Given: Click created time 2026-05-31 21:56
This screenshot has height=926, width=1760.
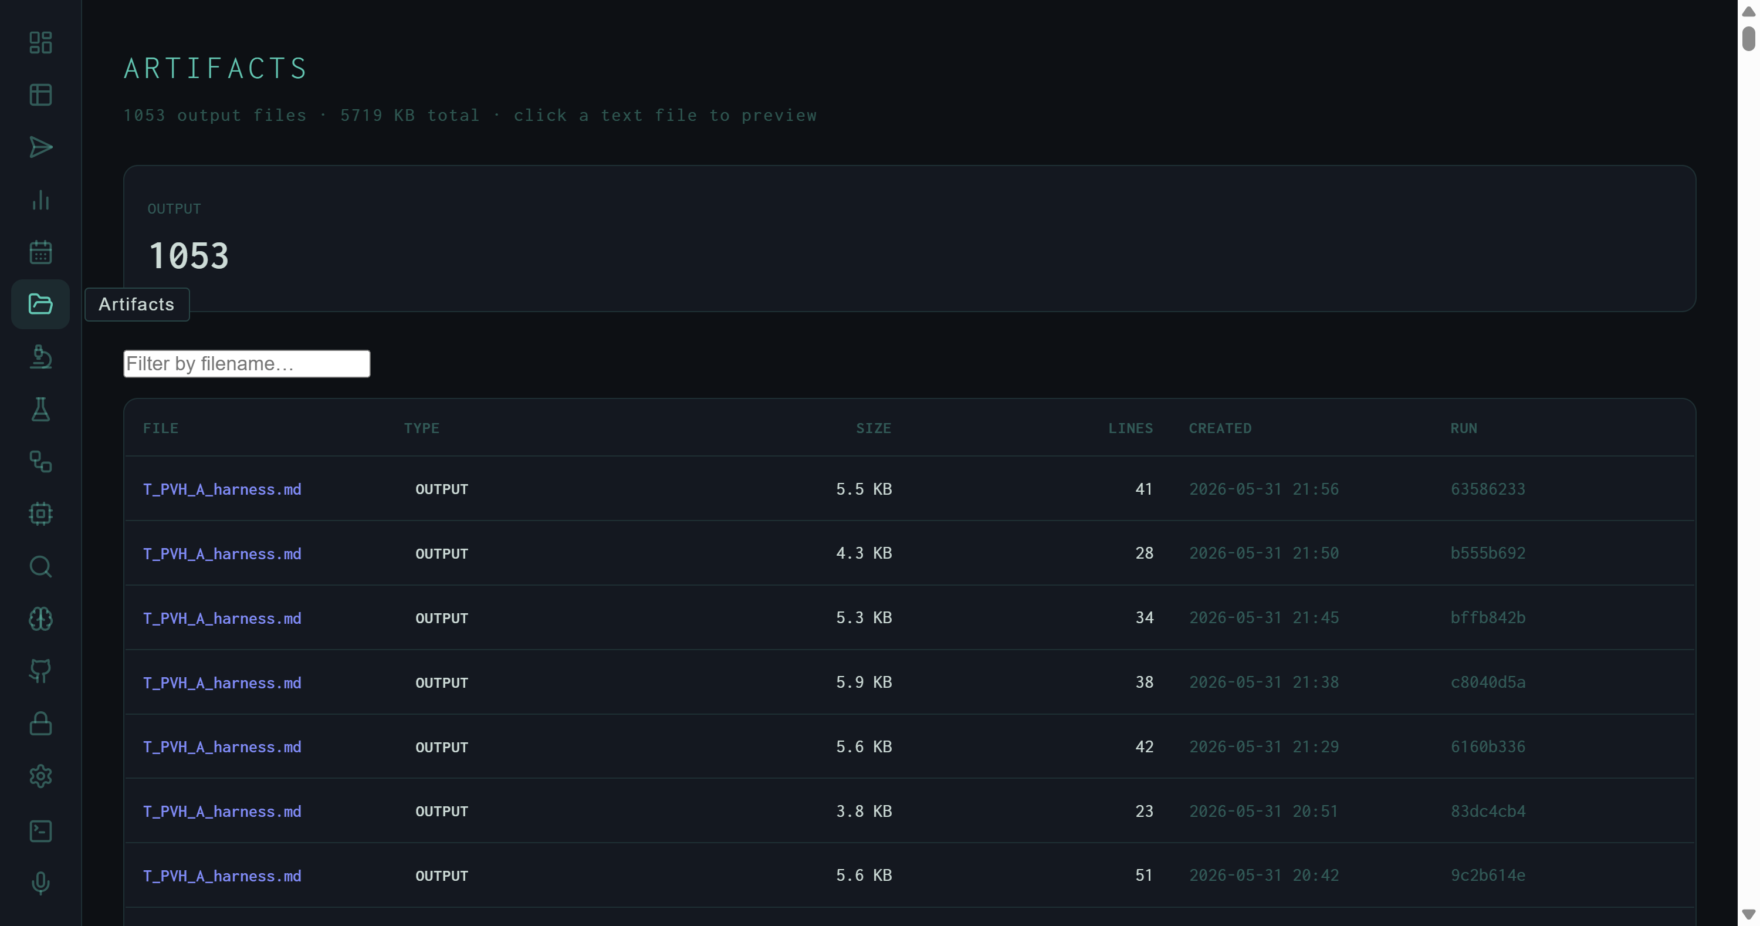Looking at the screenshot, I should (1264, 489).
